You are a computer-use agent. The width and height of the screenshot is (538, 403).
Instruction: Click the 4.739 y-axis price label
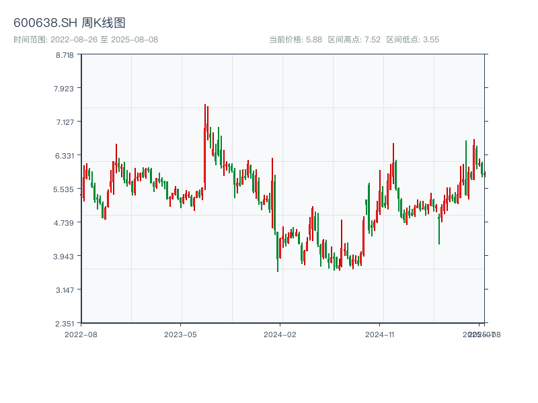tap(65, 222)
